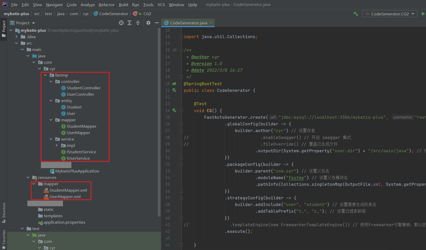
Task: Open the Navigate menu
Action: tap(54, 5)
